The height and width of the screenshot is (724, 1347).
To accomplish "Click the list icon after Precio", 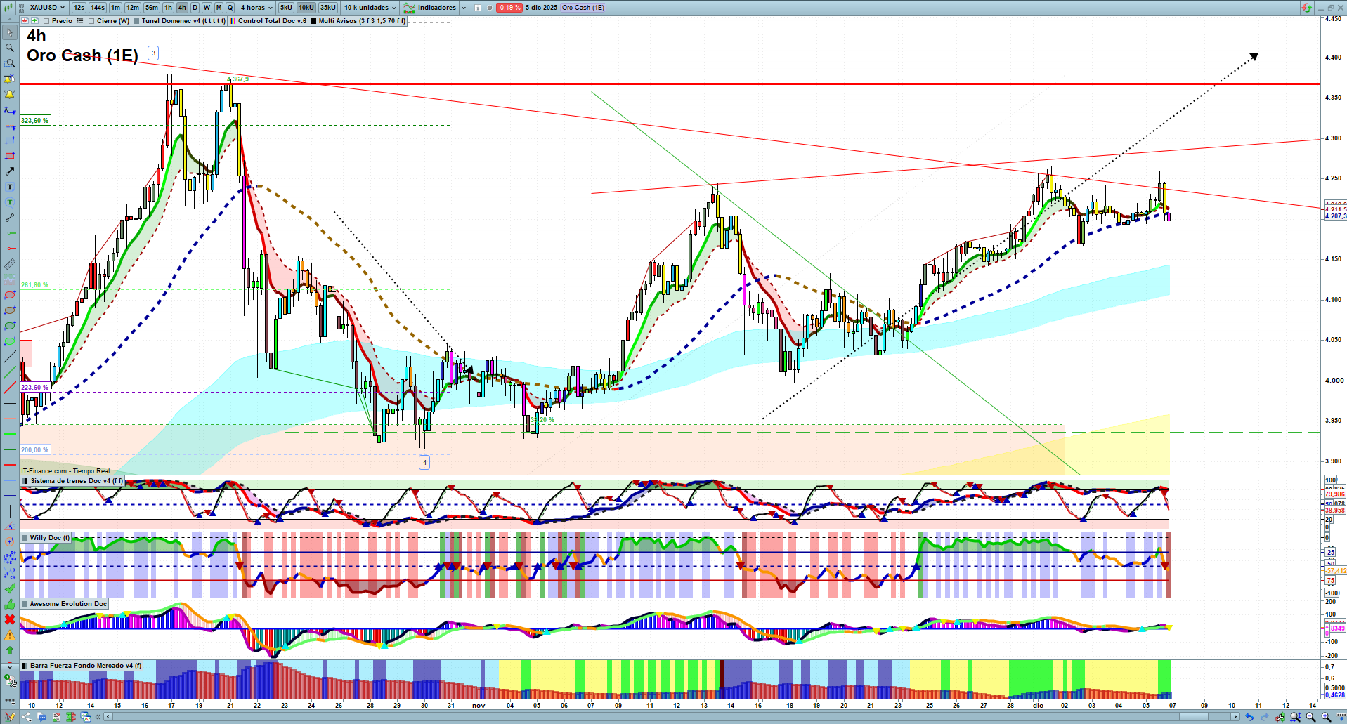I will coord(80,21).
